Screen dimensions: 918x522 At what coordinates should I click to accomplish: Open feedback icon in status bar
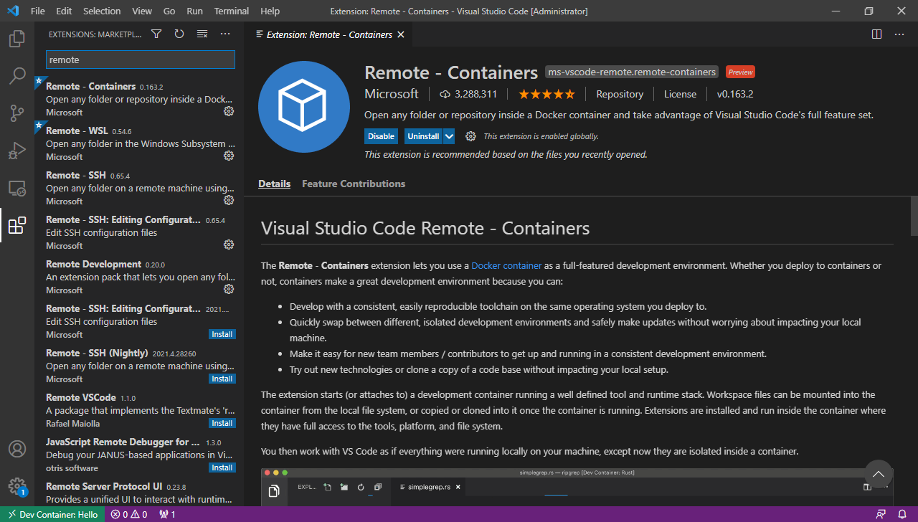(881, 514)
